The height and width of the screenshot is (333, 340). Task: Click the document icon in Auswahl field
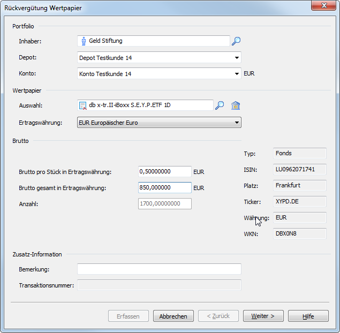83,105
